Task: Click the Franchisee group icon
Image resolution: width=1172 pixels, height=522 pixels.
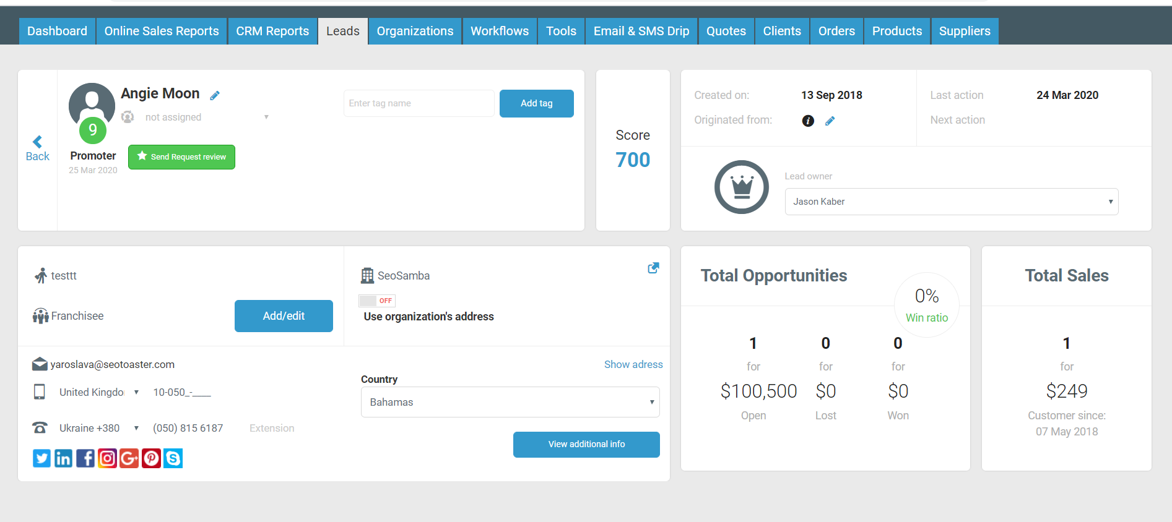Action: pyautogui.click(x=40, y=316)
